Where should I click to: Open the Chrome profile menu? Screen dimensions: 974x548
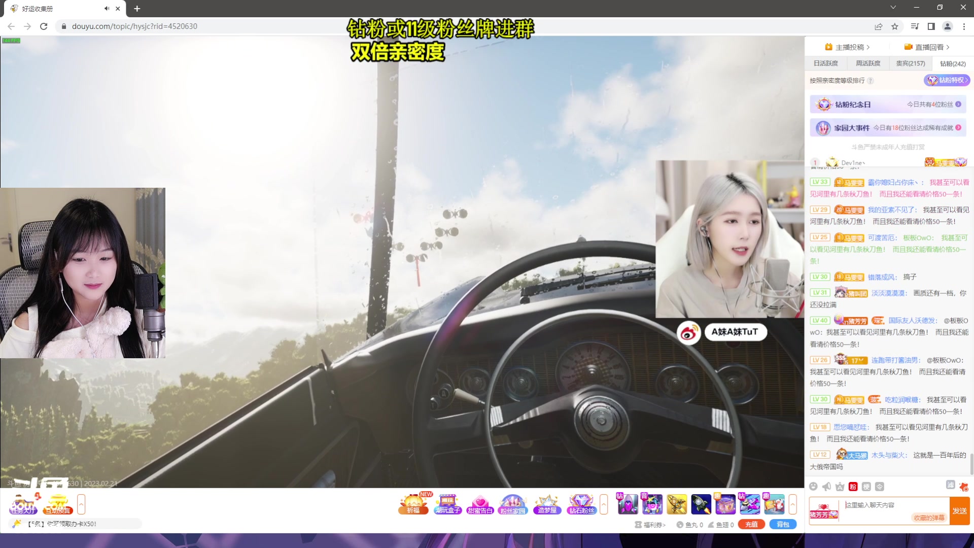coord(948,26)
